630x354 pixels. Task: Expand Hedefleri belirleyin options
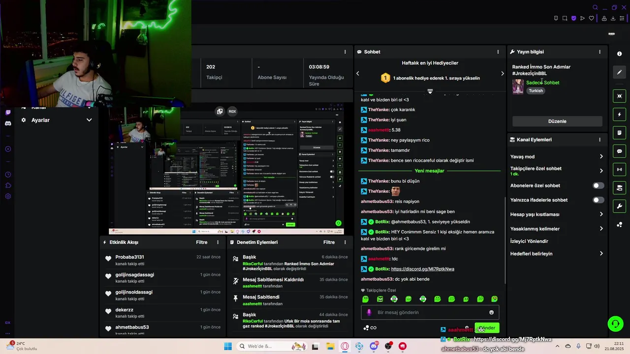coord(601,254)
